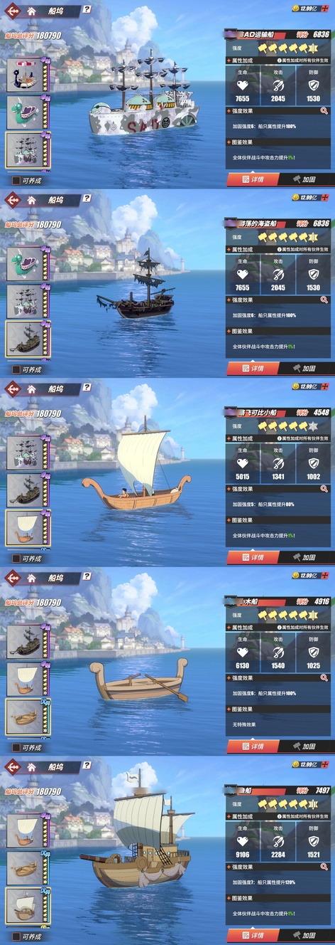Open the home icon above the black pirate ship
The height and width of the screenshot is (945, 335).
pyautogui.click(x=32, y=201)
